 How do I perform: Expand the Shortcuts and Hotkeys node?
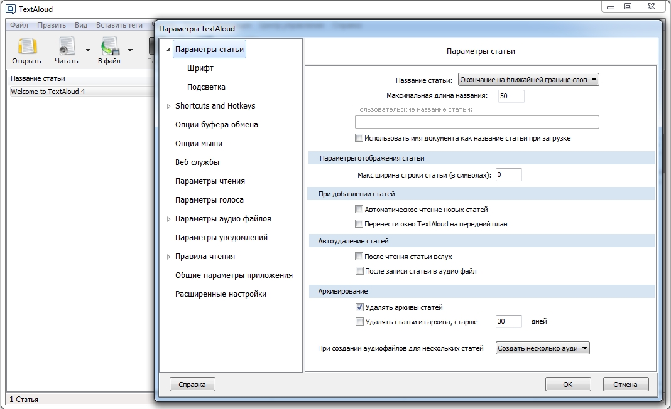pyautogui.click(x=168, y=107)
